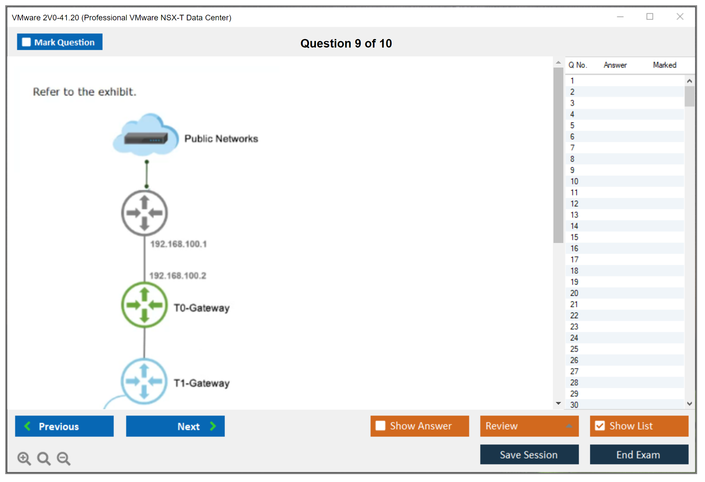Click the exhibit pane vertical scrollbar thumb

[558, 154]
